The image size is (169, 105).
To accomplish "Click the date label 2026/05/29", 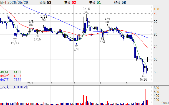I will (18, 2).
